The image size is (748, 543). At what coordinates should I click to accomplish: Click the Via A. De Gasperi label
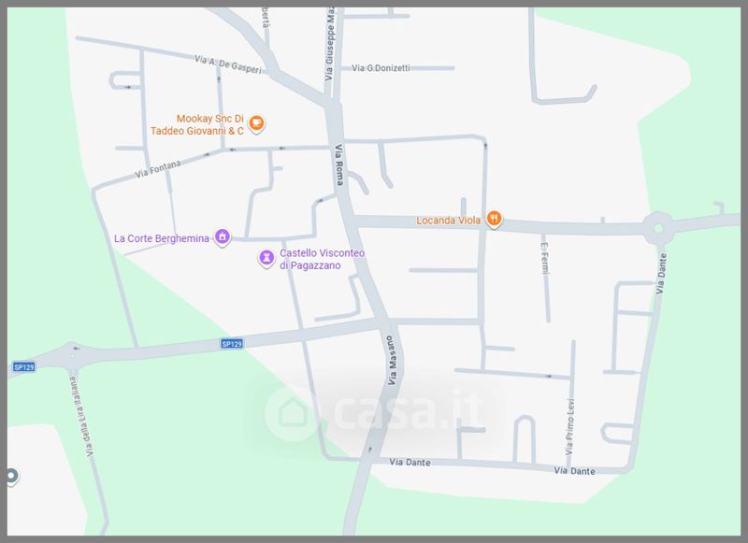(x=228, y=64)
